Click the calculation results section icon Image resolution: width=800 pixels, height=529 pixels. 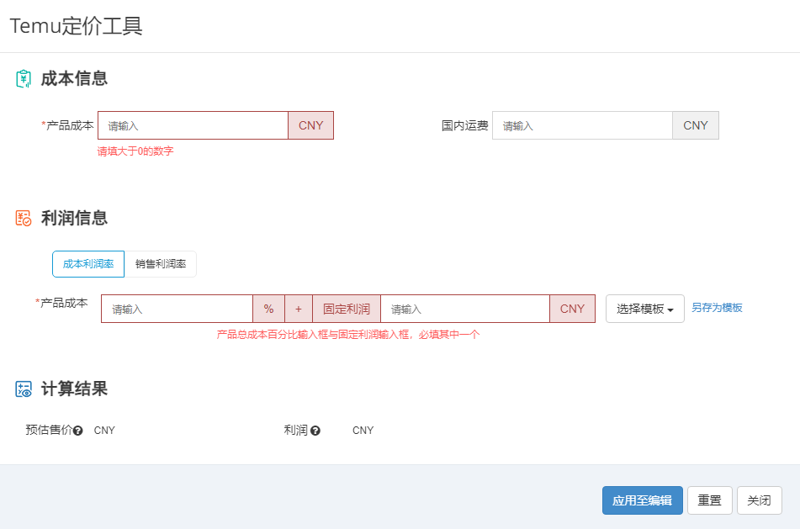24,389
